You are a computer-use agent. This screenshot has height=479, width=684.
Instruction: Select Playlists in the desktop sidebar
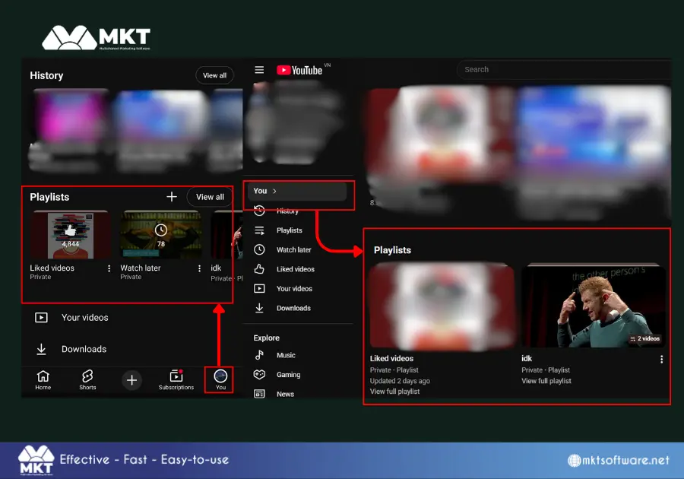click(290, 230)
